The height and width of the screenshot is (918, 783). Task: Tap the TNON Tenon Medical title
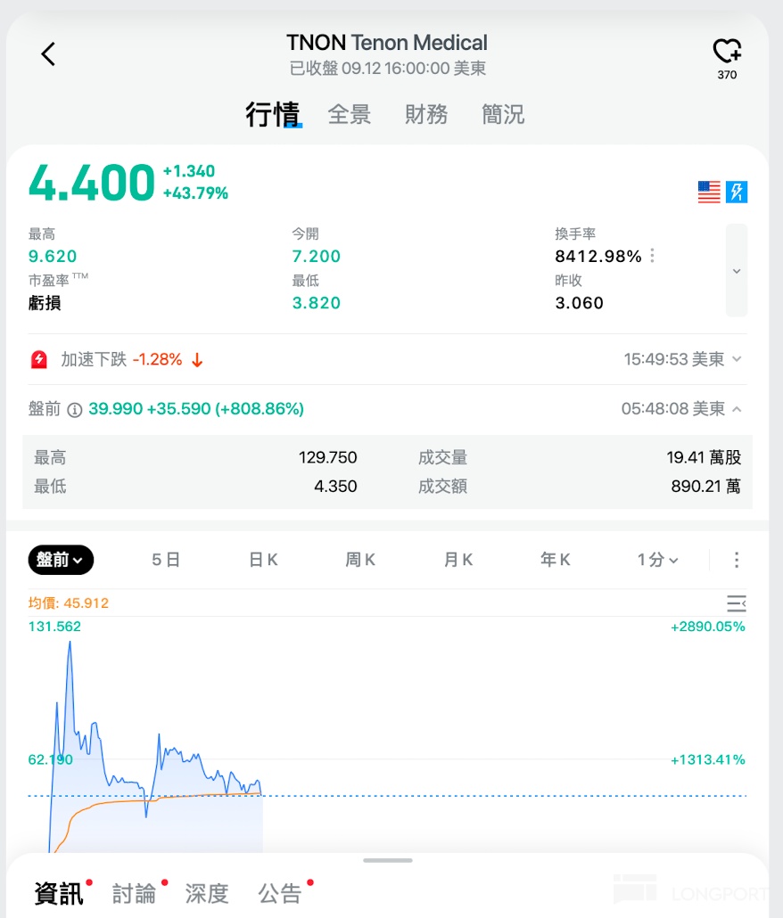point(387,42)
